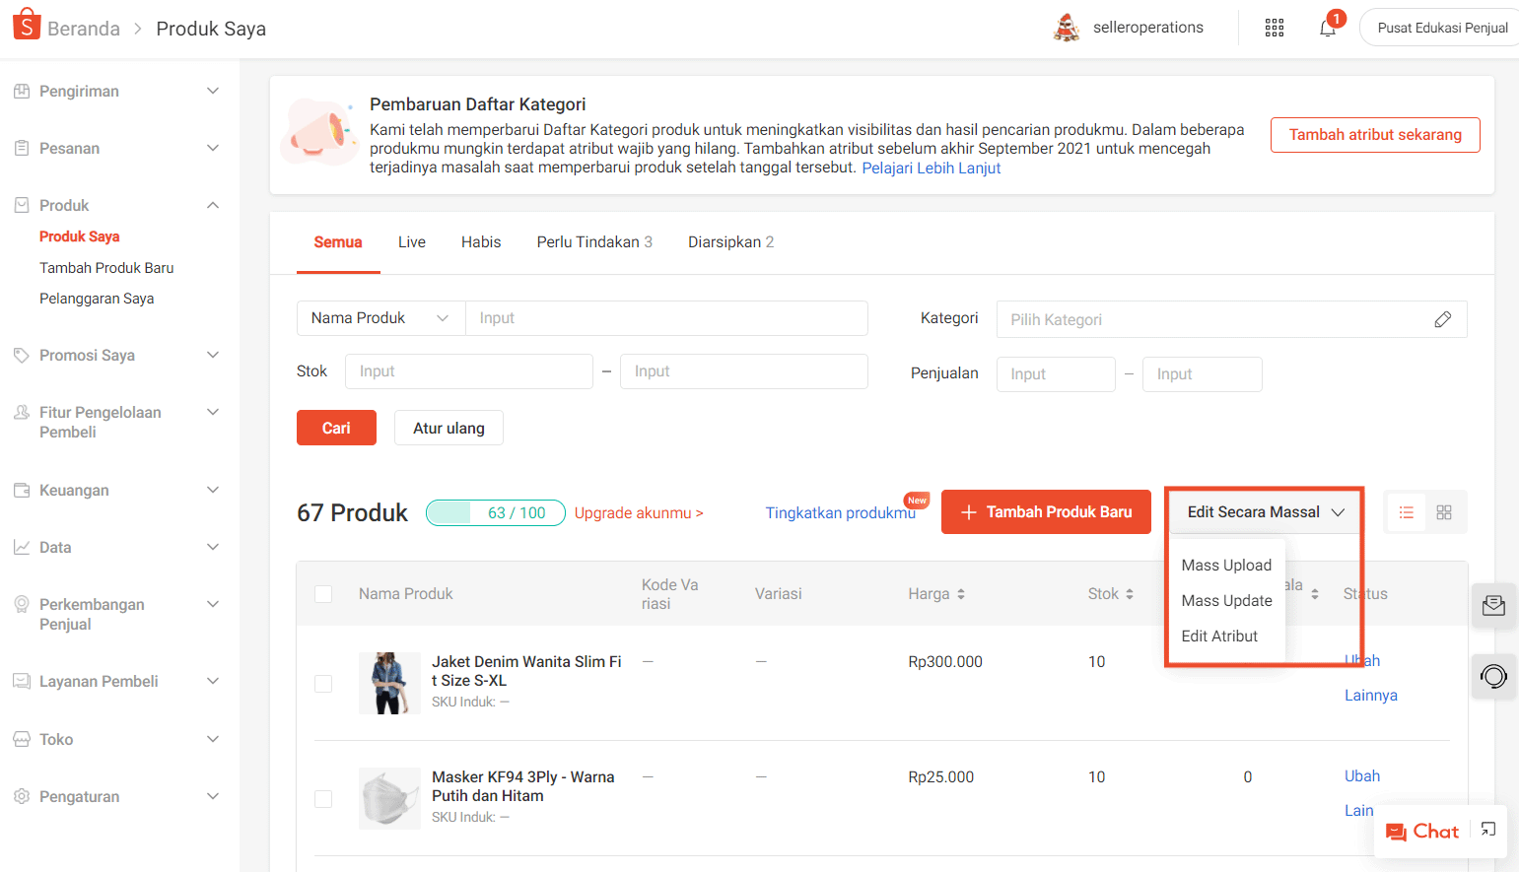Open the Kategori pencil edit icon
Screen dimensions: 1519x872
pos(1443,319)
